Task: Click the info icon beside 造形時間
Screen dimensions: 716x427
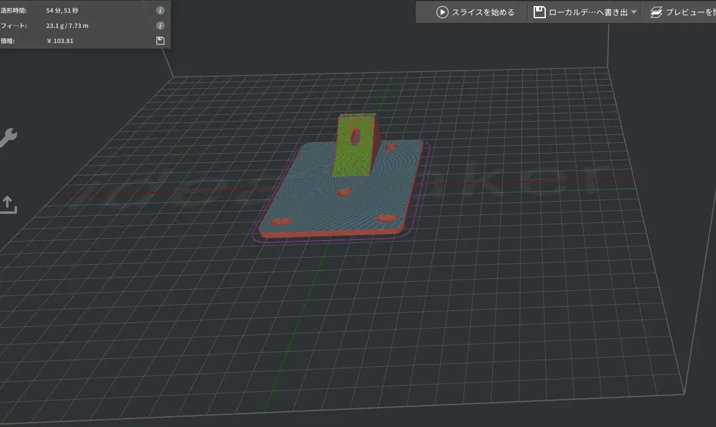Action: (160, 11)
